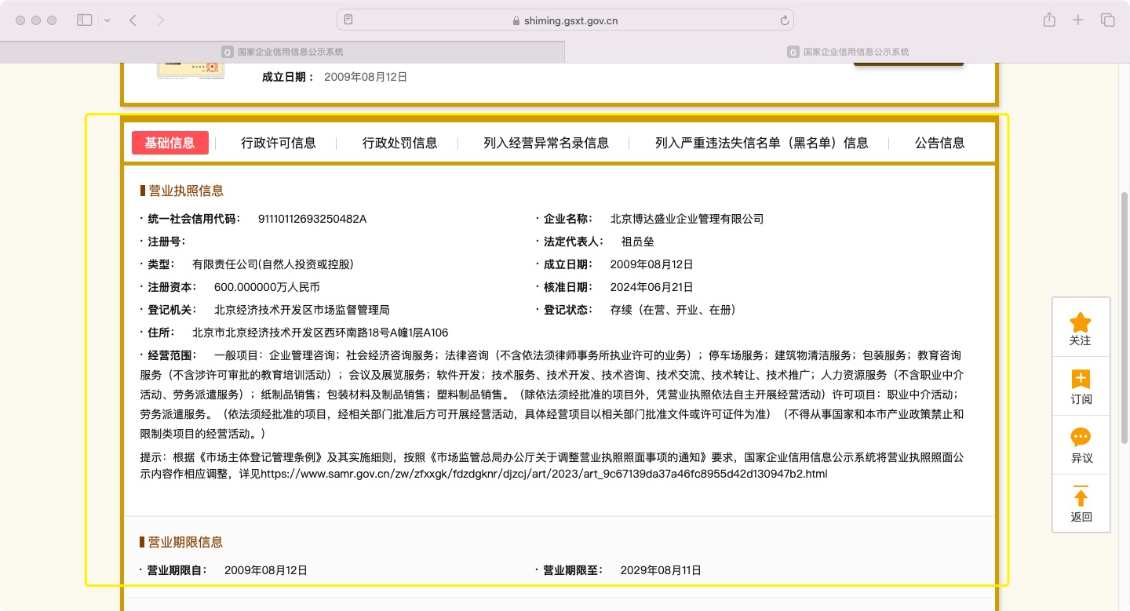The image size is (1130, 611).
Task: Click the 营业期限至 date 2029年08月11日
Action: click(x=661, y=570)
